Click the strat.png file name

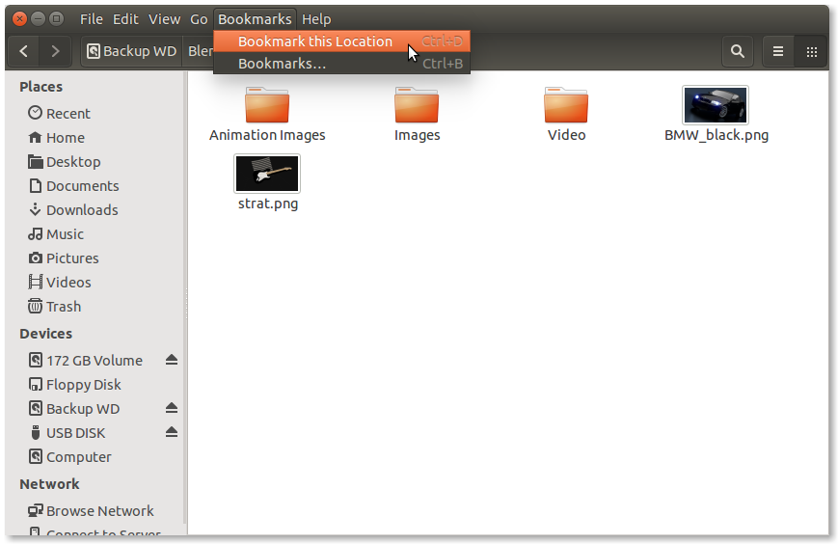click(268, 204)
